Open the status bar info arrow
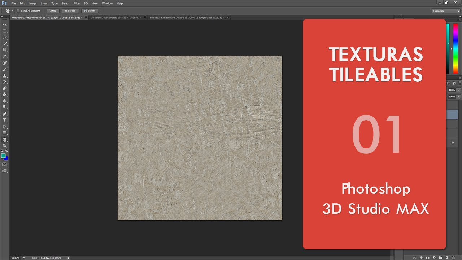This screenshot has height=260, width=462. [x=68, y=258]
